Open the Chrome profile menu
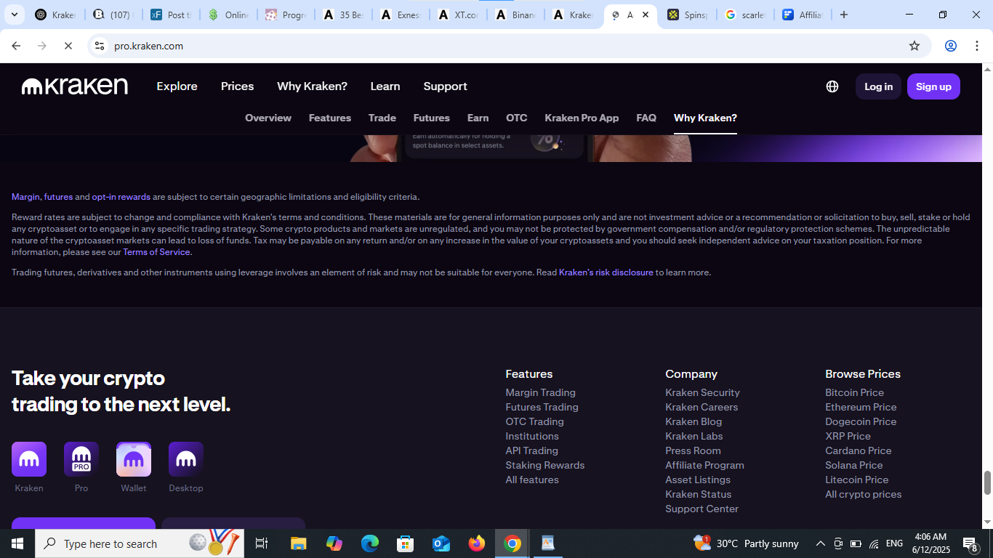The image size is (993, 558). (x=950, y=46)
